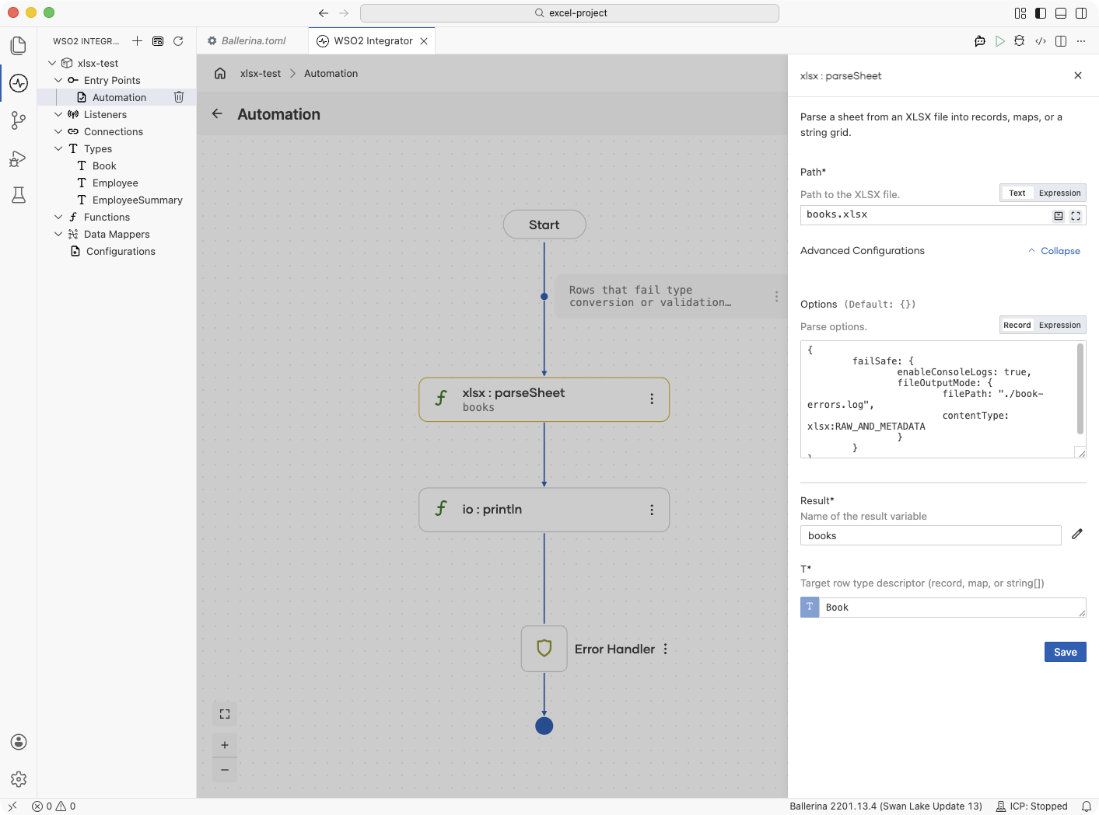Fit the diagram to screen
Image resolution: width=1099 pixels, height=815 pixels.
coord(225,714)
